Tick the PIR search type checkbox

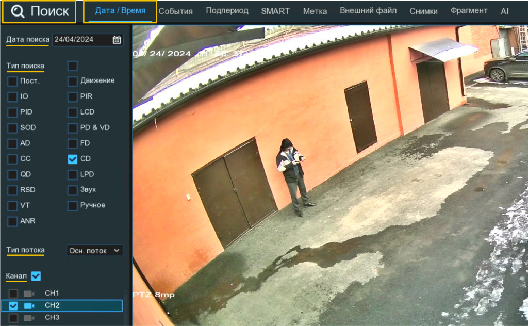click(73, 96)
